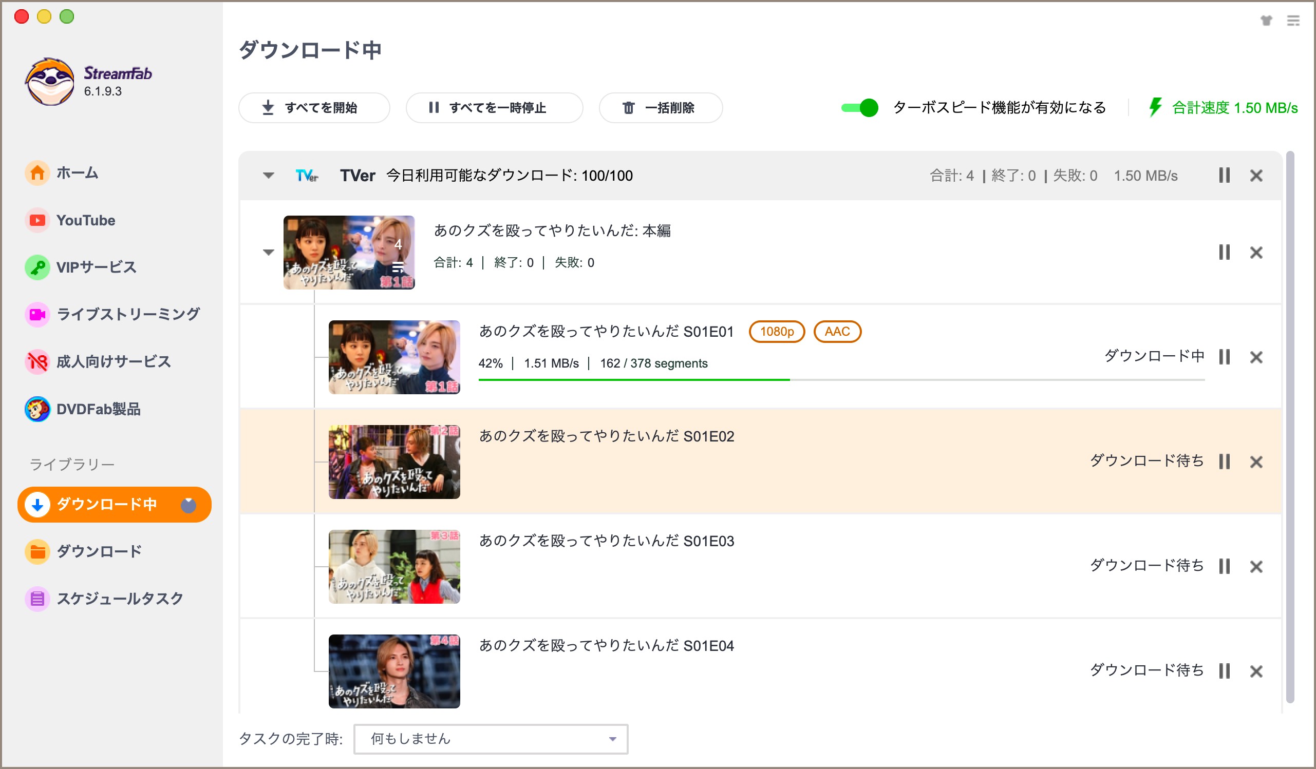Image resolution: width=1316 pixels, height=769 pixels.
Task: Click the AAC audio badge
Action: tap(837, 332)
